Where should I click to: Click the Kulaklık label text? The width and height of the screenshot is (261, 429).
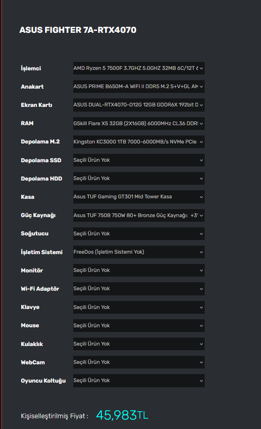coord(32,344)
